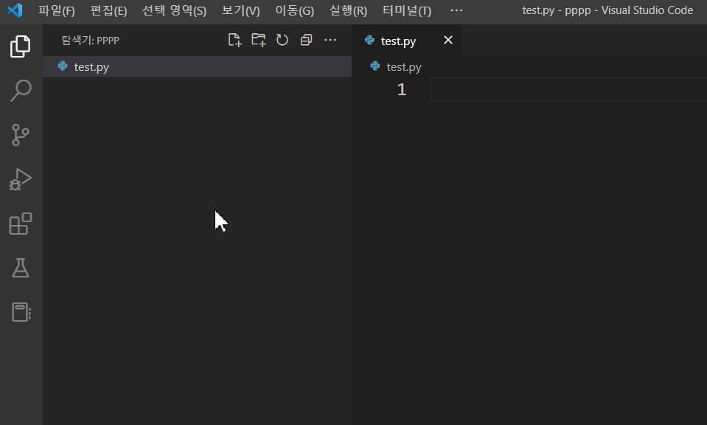The height and width of the screenshot is (425, 707).
Task: Open the 파일(F) menu
Action: [56, 10]
